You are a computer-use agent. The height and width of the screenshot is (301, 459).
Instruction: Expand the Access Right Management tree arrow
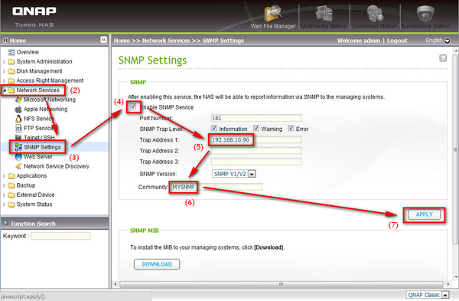pyautogui.click(x=4, y=81)
